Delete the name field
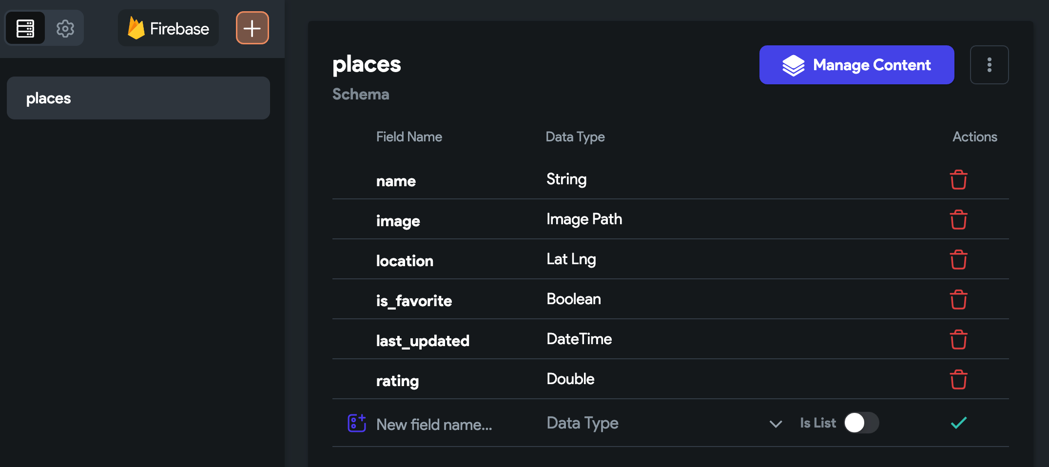The height and width of the screenshot is (467, 1049). coord(958,180)
